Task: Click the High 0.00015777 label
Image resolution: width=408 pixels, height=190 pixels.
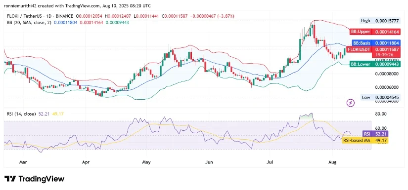Action: click(x=380, y=21)
